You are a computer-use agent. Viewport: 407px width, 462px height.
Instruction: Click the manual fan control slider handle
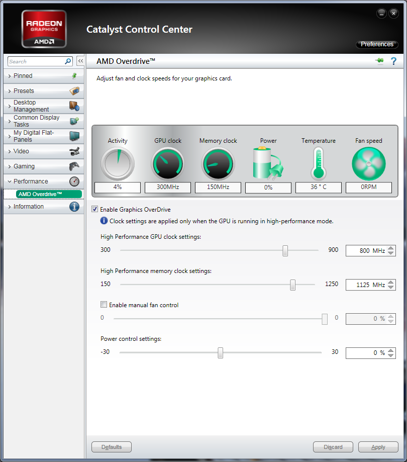pos(325,319)
